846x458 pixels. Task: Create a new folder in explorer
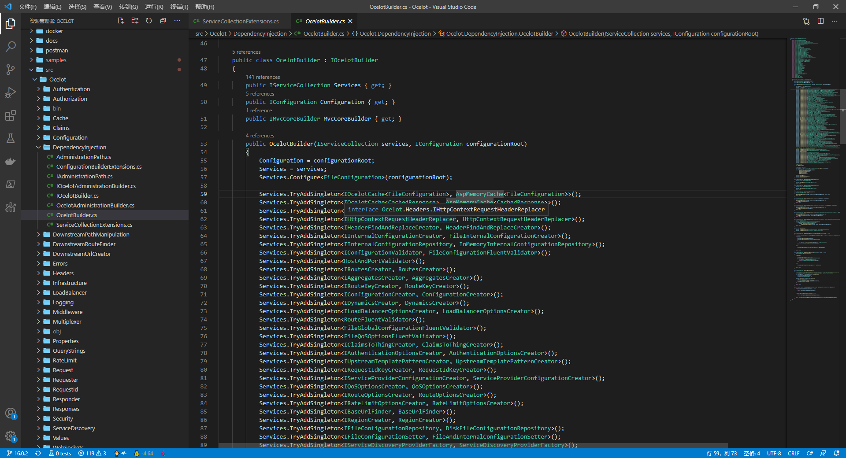tap(135, 21)
